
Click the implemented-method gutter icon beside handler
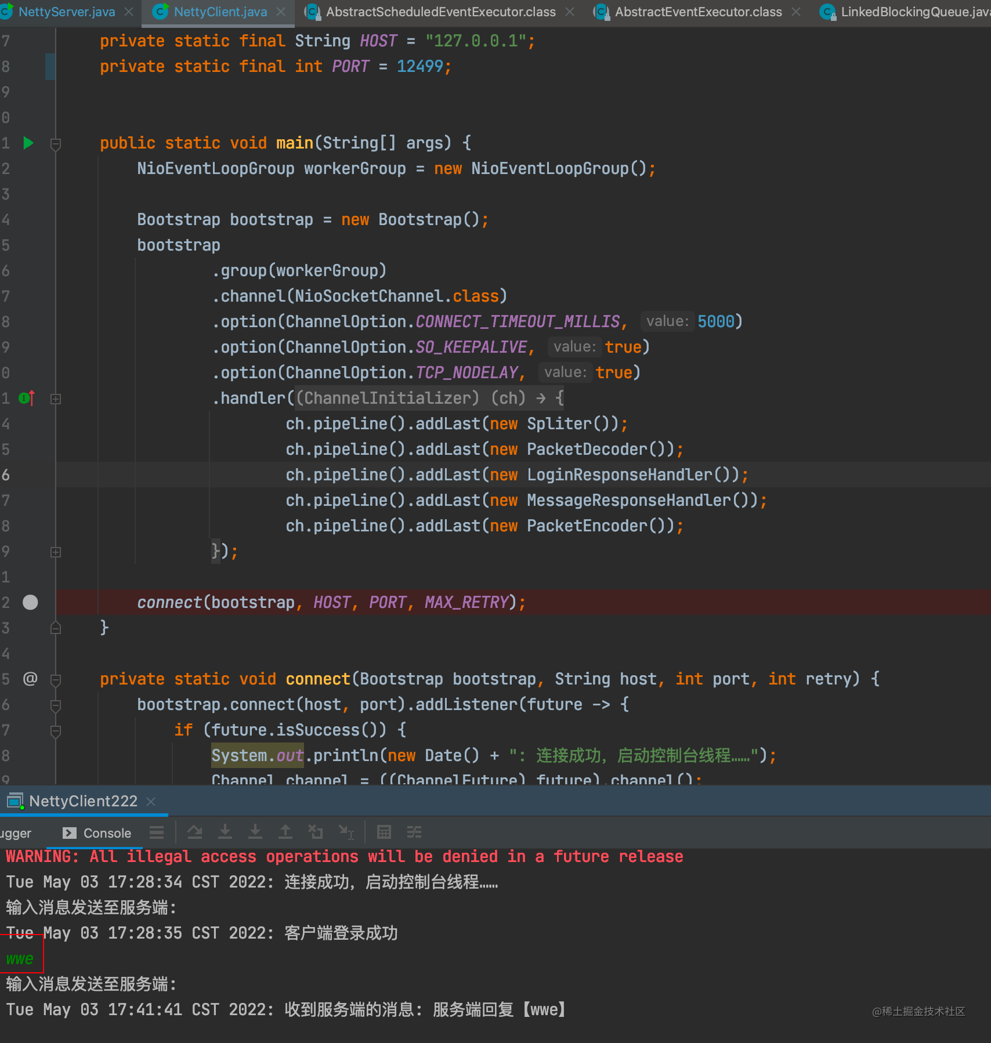click(x=27, y=398)
